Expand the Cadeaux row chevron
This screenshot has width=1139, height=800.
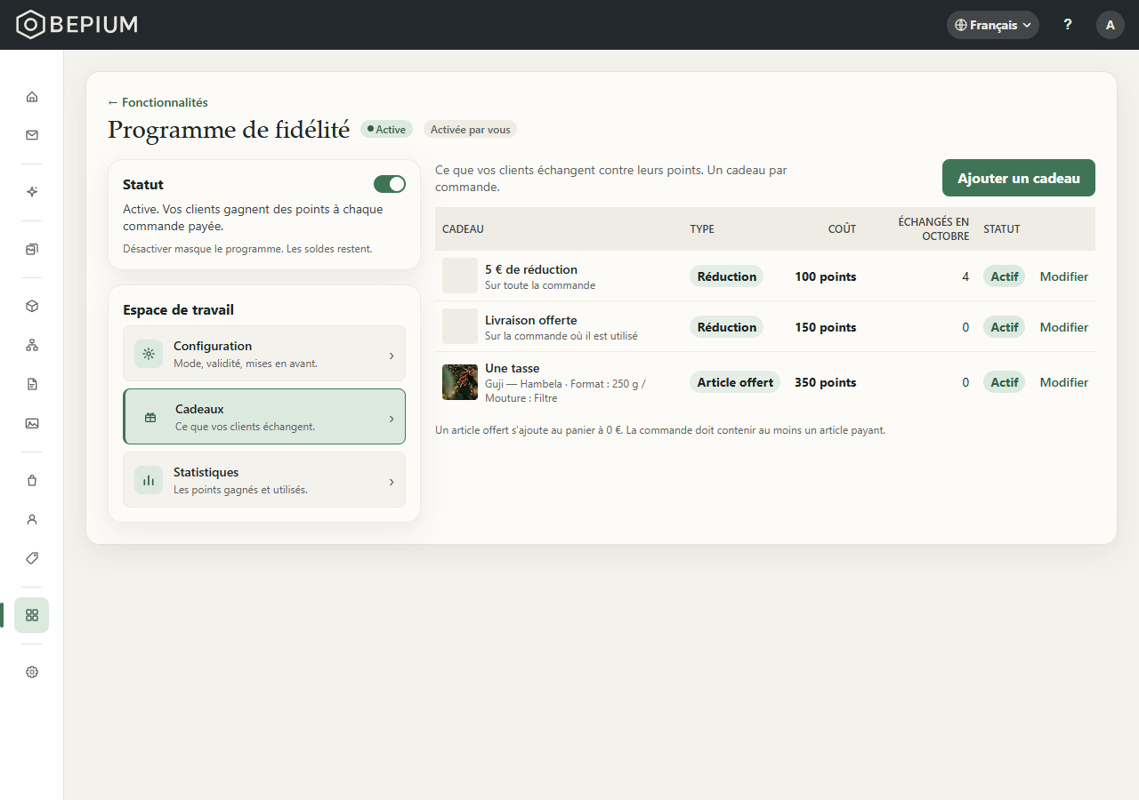pos(392,419)
